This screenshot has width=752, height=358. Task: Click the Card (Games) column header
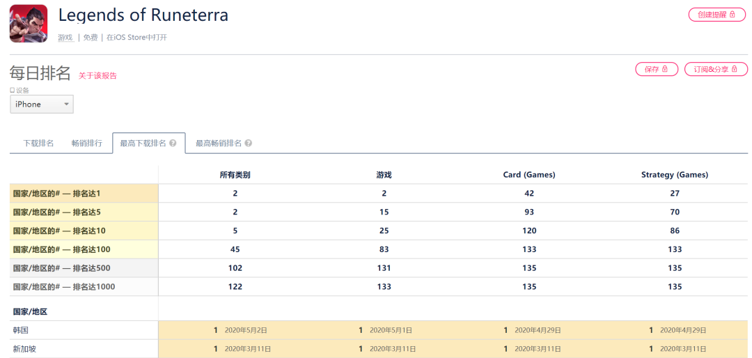(529, 175)
